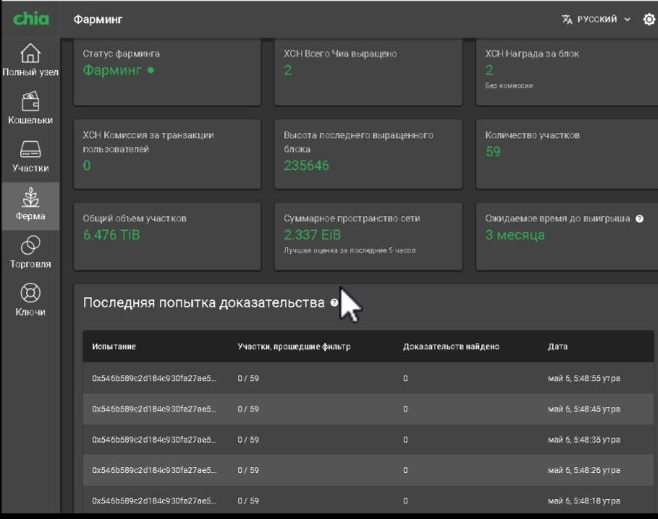Click date май 6, 5:48:18 утра
This screenshot has width=658, height=519.
click(x=584, y=501)
